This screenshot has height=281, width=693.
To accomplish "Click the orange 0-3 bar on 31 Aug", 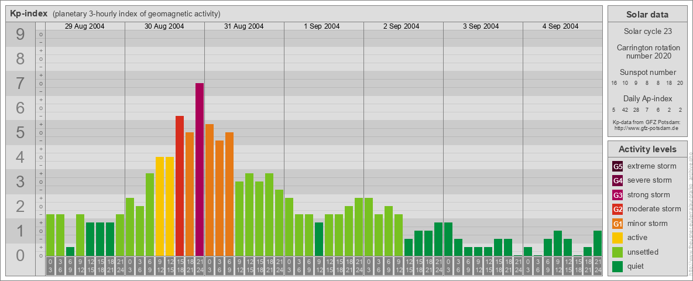I will click(210, 190).
